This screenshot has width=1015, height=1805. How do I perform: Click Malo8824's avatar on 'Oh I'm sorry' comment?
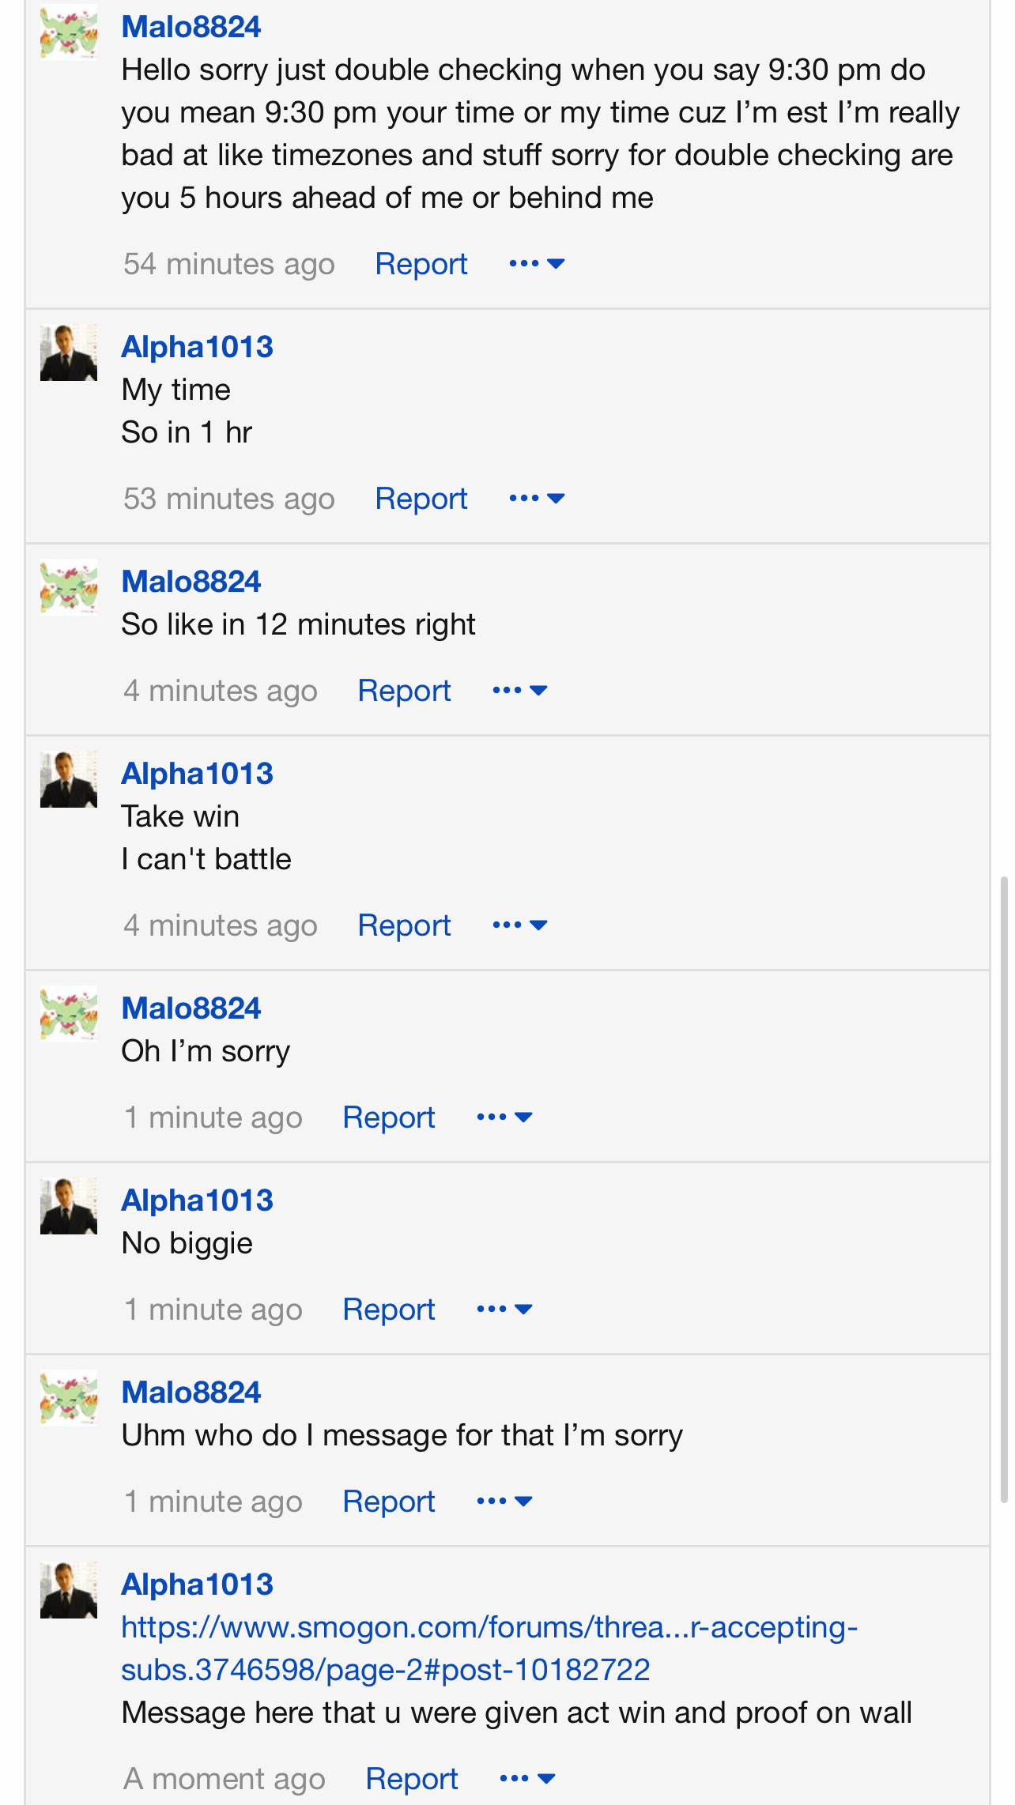coord(69,1014)
